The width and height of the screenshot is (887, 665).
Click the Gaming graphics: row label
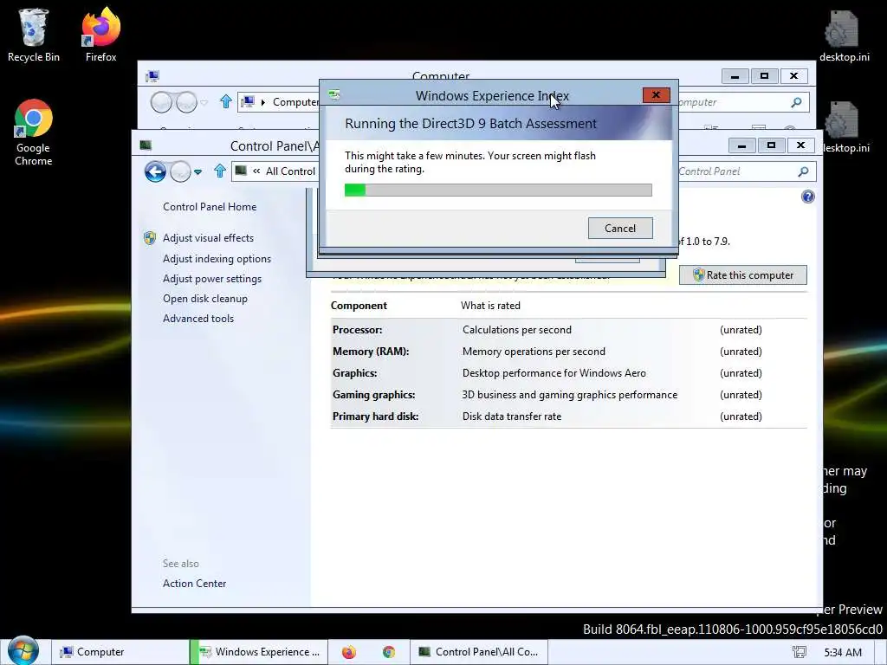pyautogui.click(x=373, y=395)
